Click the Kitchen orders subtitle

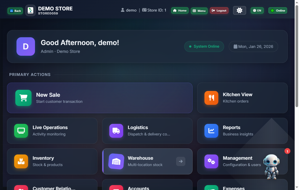click(236, 101)
